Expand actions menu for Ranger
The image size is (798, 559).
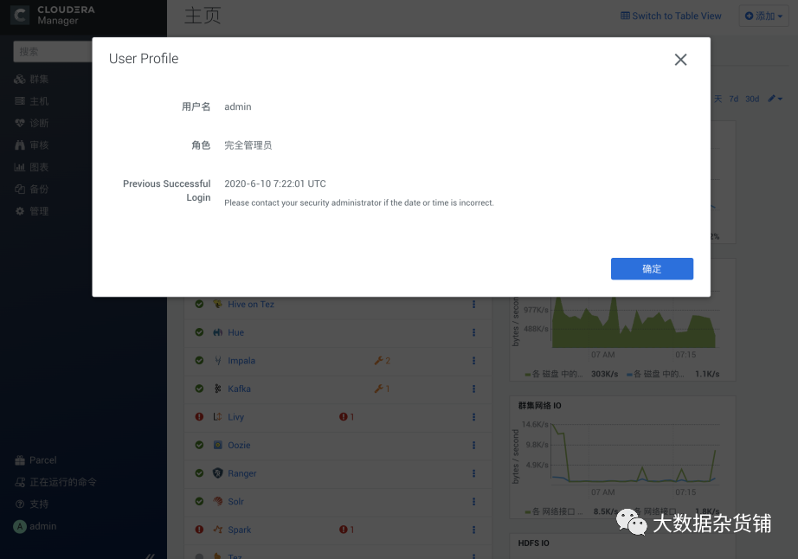(473, 473)
